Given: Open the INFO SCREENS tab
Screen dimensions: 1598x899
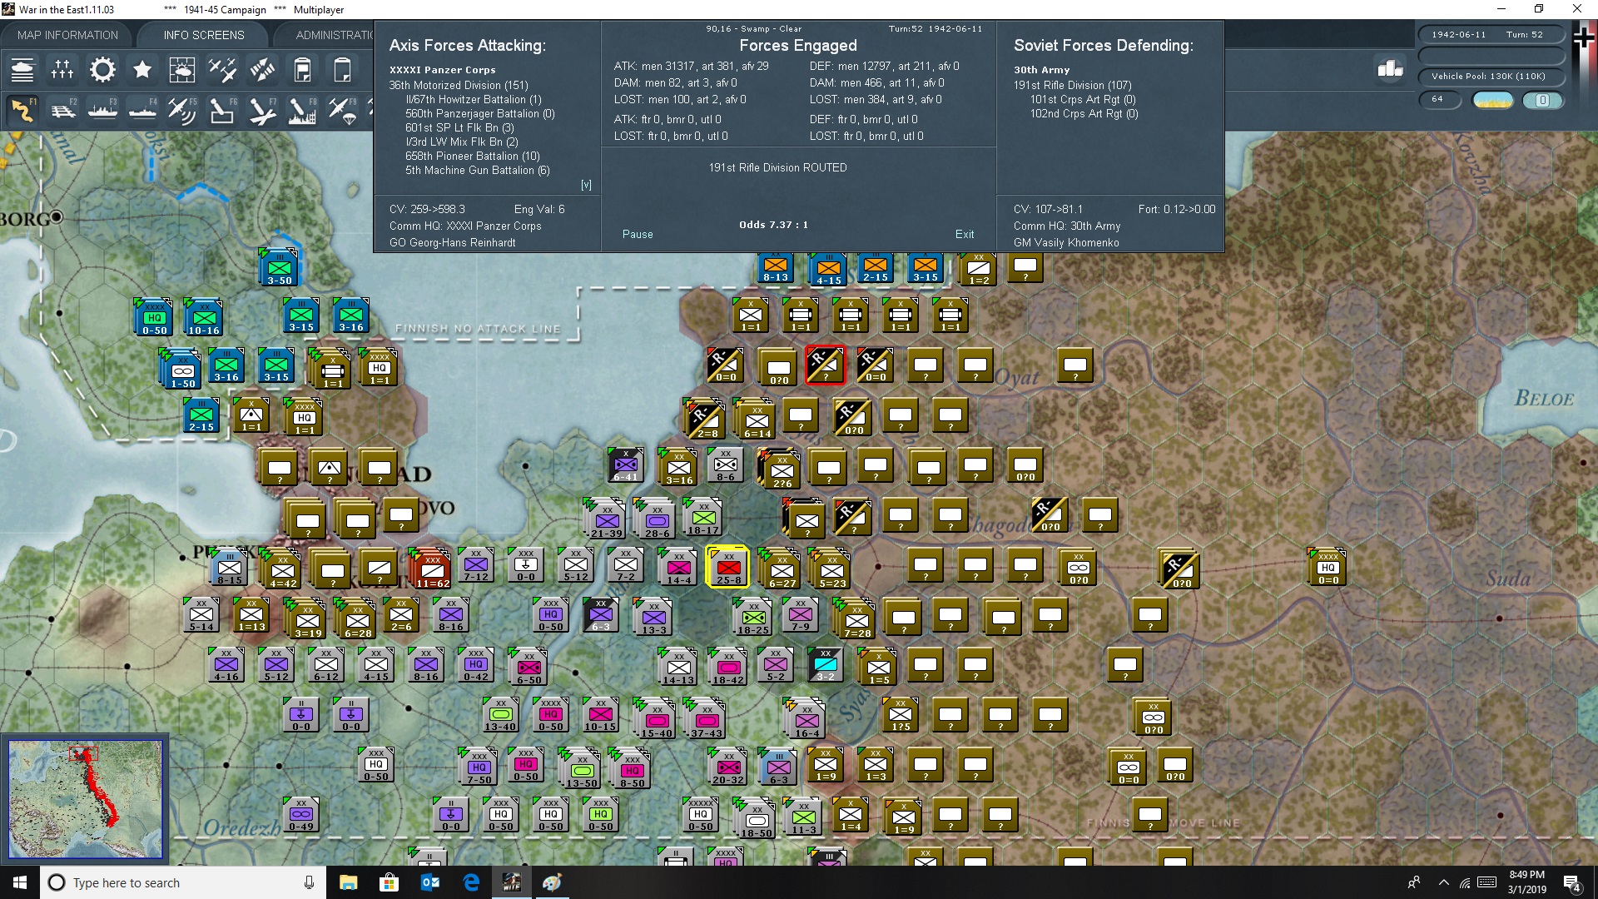Looking at the screenshot, I should pos(204,35).
